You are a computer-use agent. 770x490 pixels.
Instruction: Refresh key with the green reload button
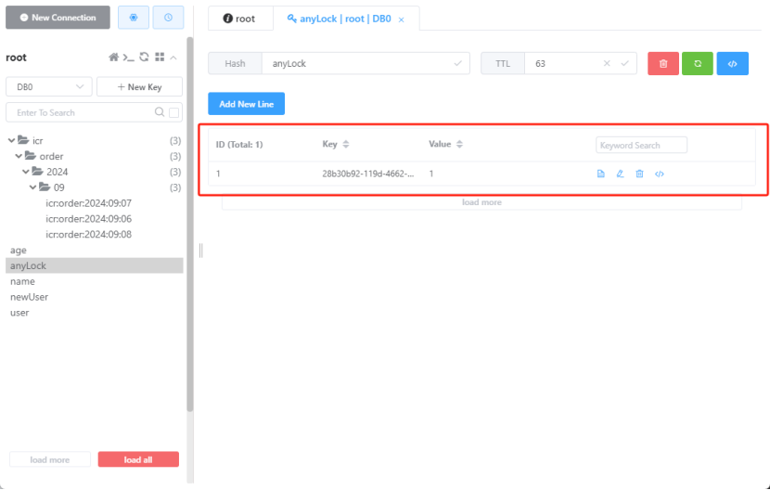[698, 63]
